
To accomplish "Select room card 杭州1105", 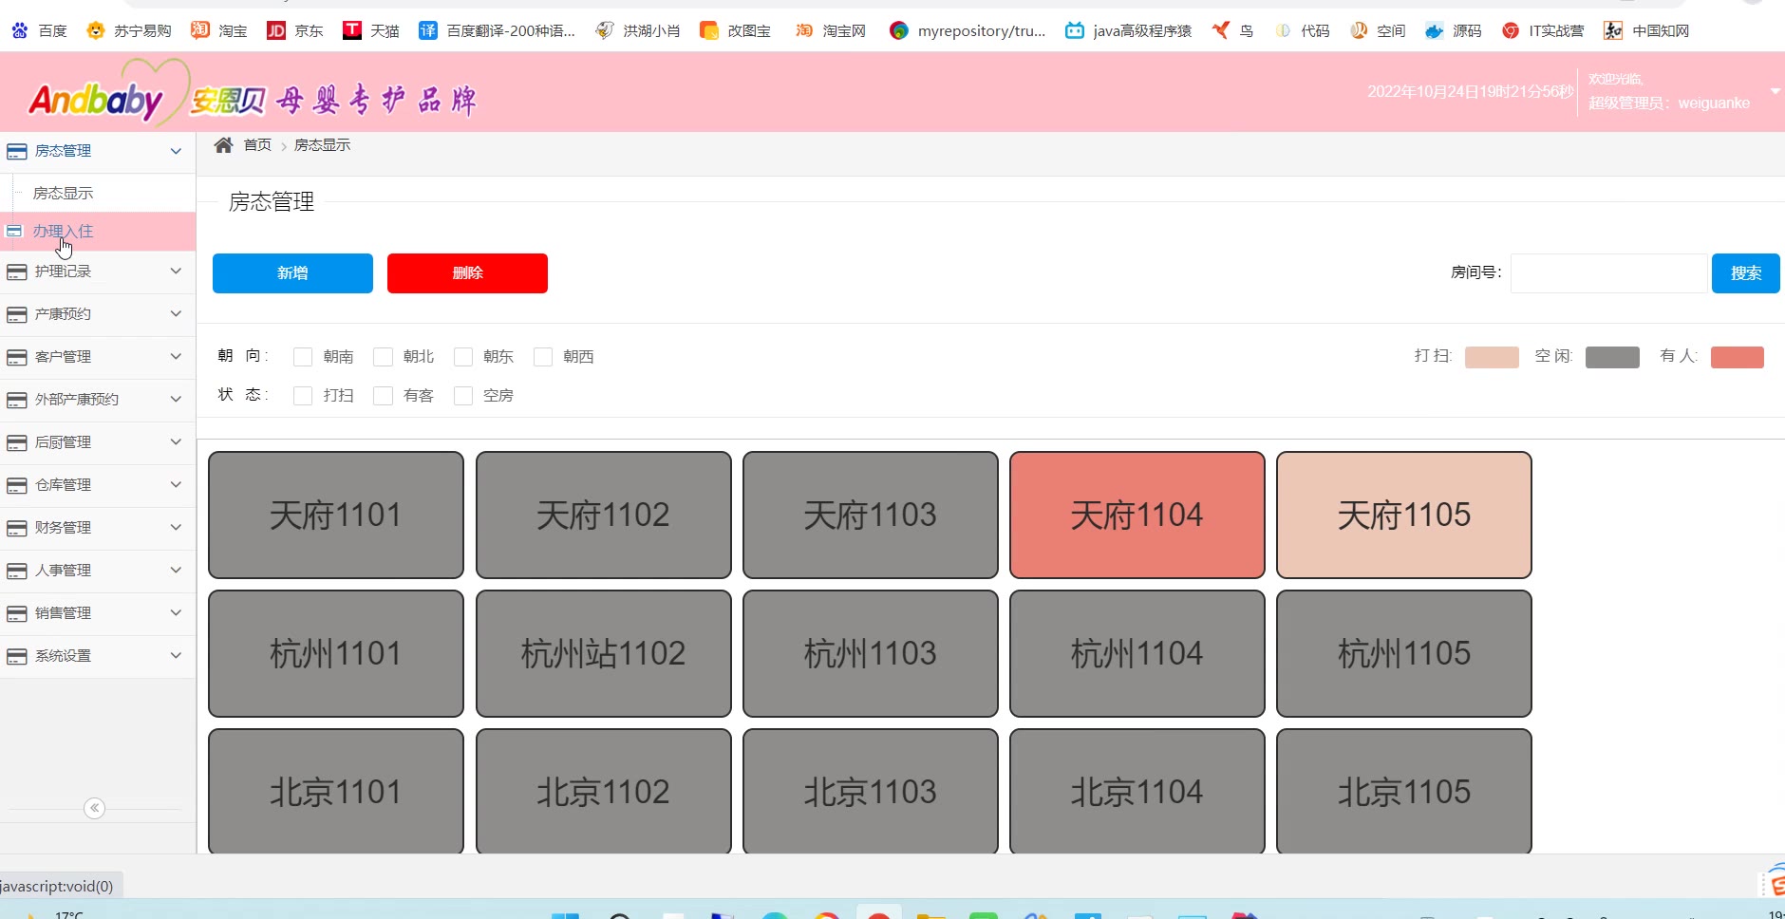I will click(1403, 653).
